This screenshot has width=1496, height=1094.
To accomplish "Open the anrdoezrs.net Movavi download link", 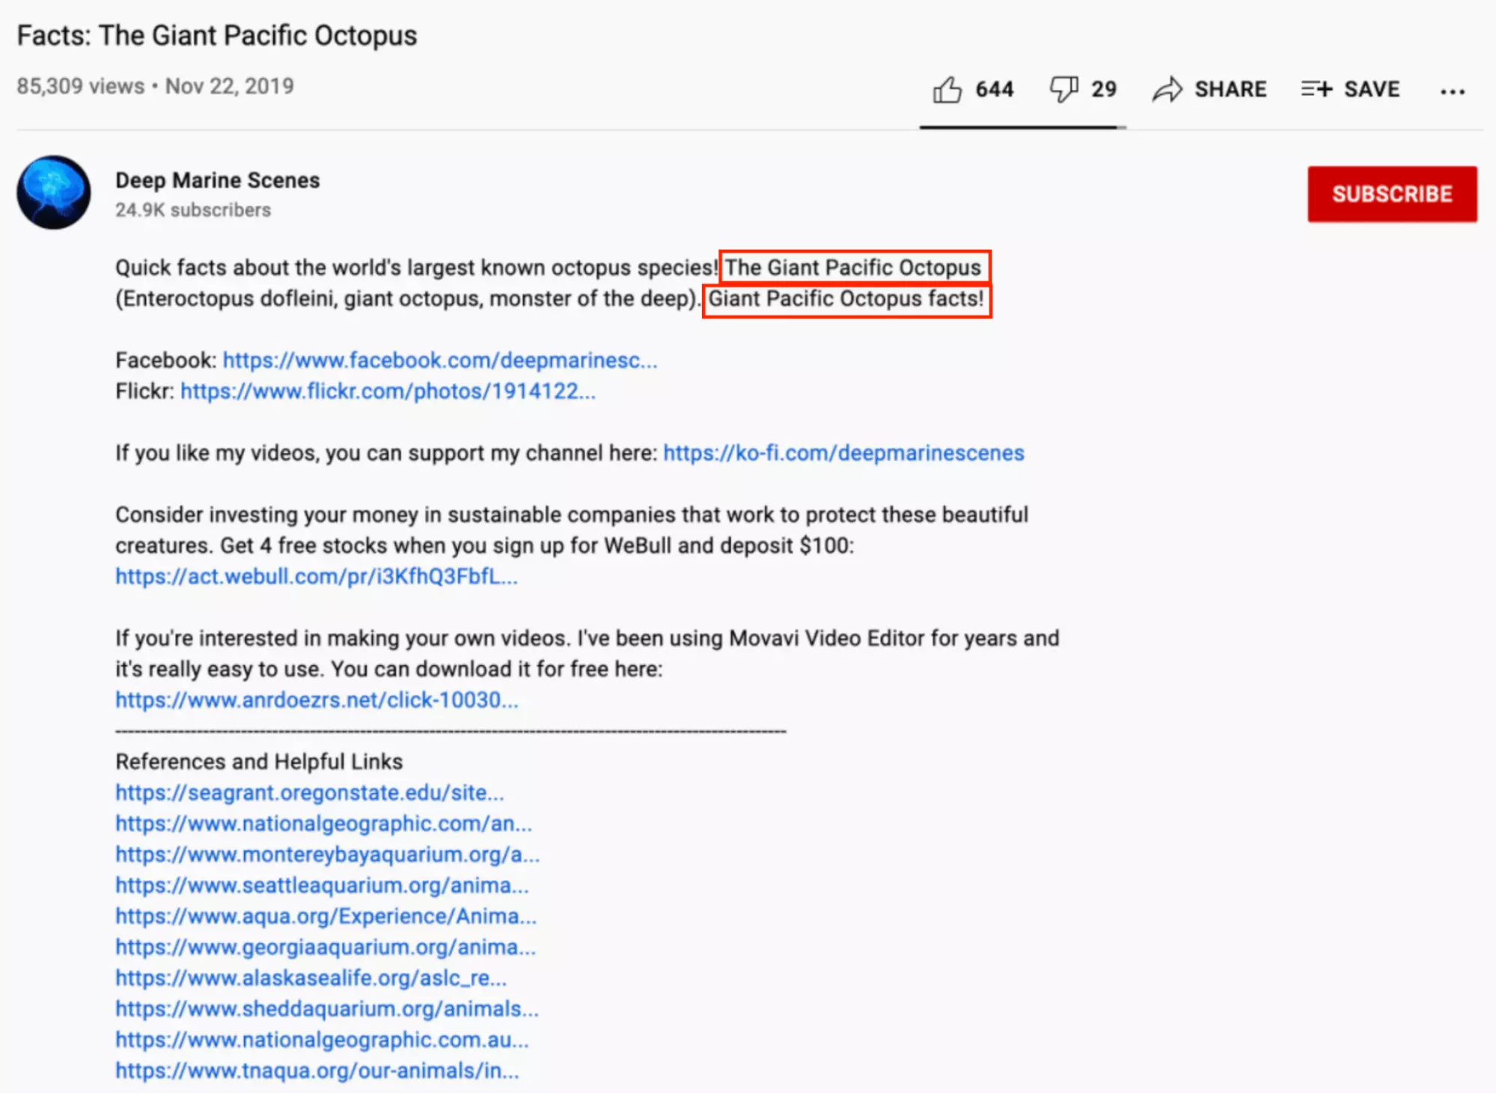I will click(x=316, y=700).
